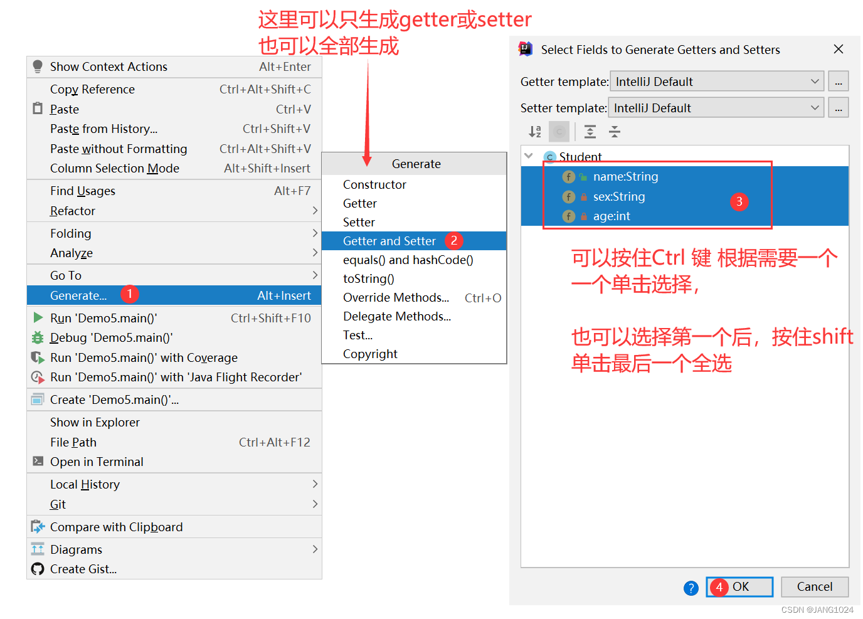Click the Paste clipboard icon

tap(37, 108)
